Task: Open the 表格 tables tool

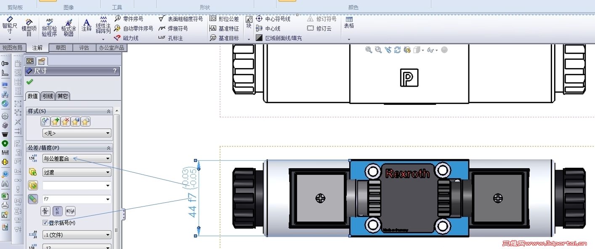Action: pos(349,23)
